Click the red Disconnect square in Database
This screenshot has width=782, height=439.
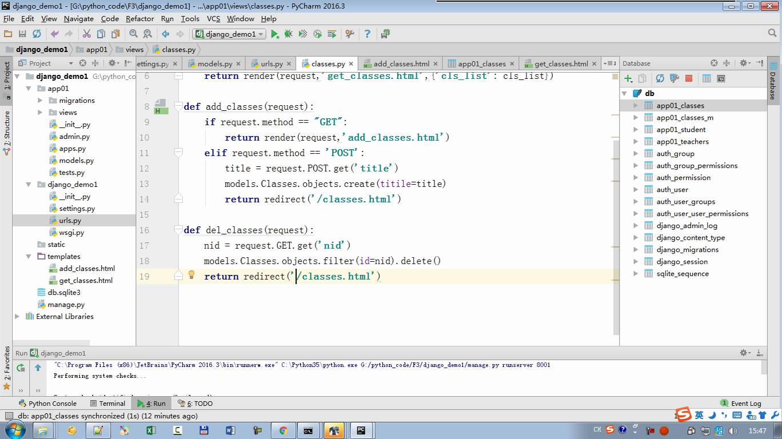click(x=689, y=78)
